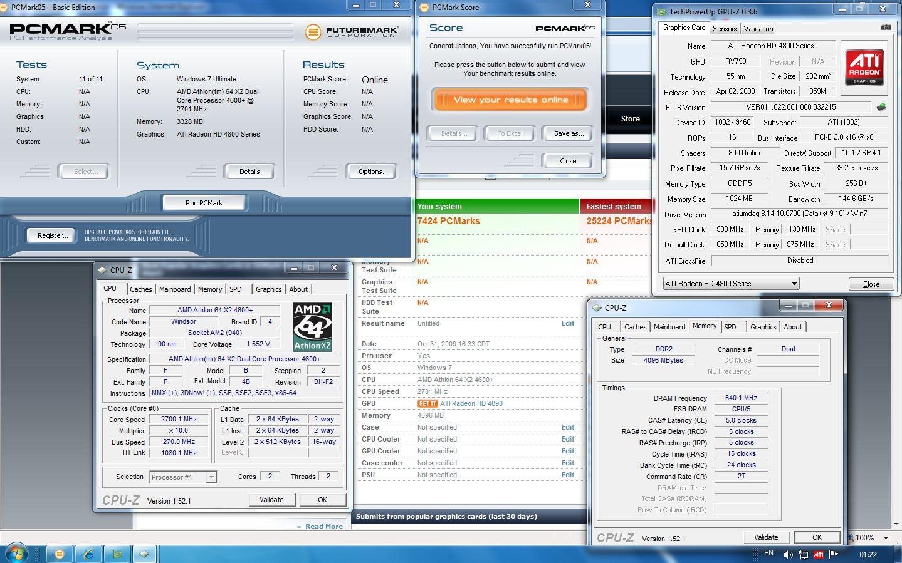
Task: Click the GET IT badge next to Radeon HD 4890
Action: coord(427,403)
